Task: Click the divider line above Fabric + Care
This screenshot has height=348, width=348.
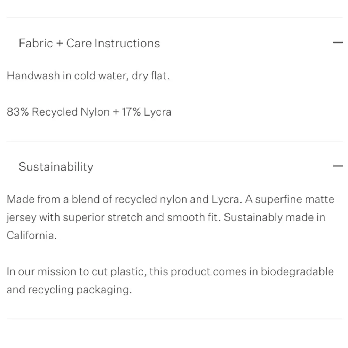Action: [174, 17]
